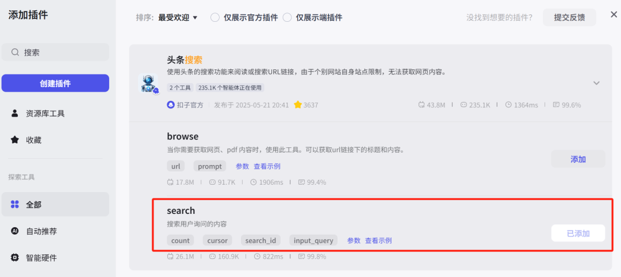
Task: Click the 91.7K bots icon for browse
Action: pyautogui.click(x=212, y=182)
